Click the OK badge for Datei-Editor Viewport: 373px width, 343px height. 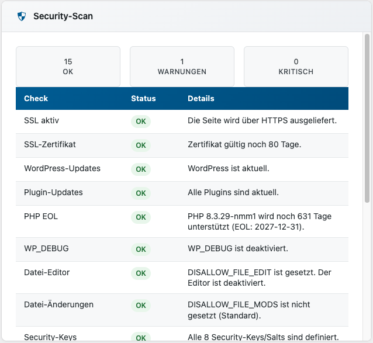tap(140, 273)
